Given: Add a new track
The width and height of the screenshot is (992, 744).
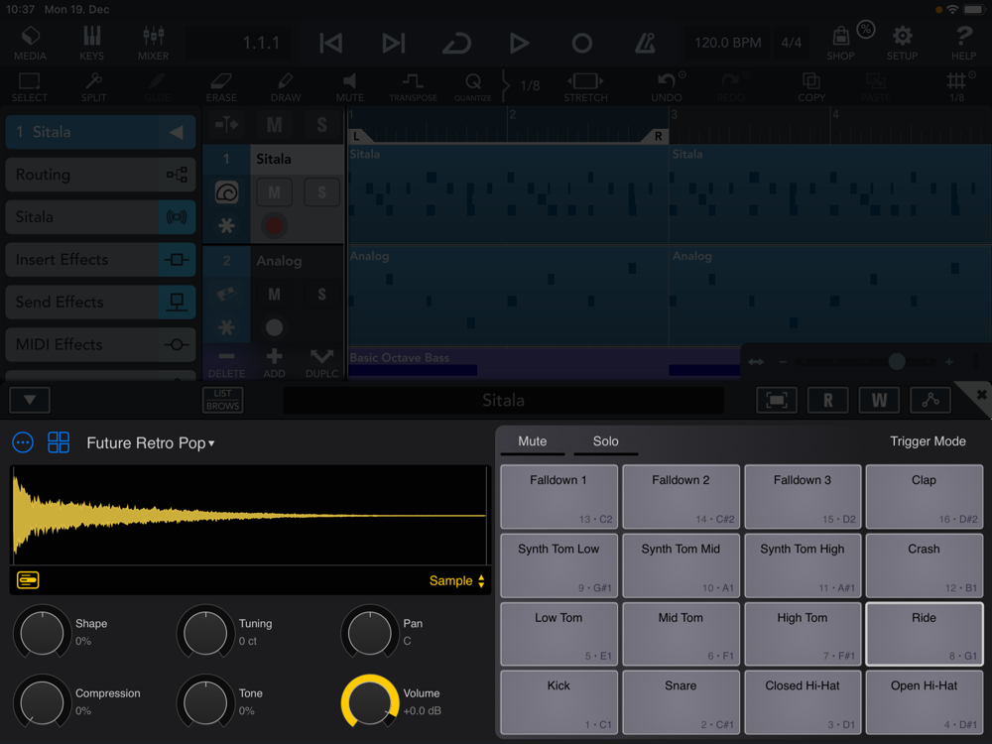Looking at the screenshot, I should [274, 364].
